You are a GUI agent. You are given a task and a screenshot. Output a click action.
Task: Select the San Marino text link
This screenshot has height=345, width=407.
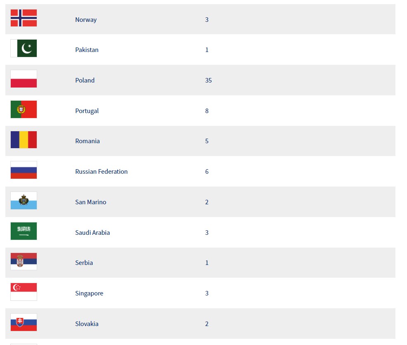click(x=90, y=202)
